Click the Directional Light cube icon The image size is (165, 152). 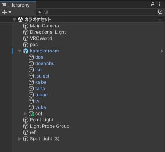[25, 32]
